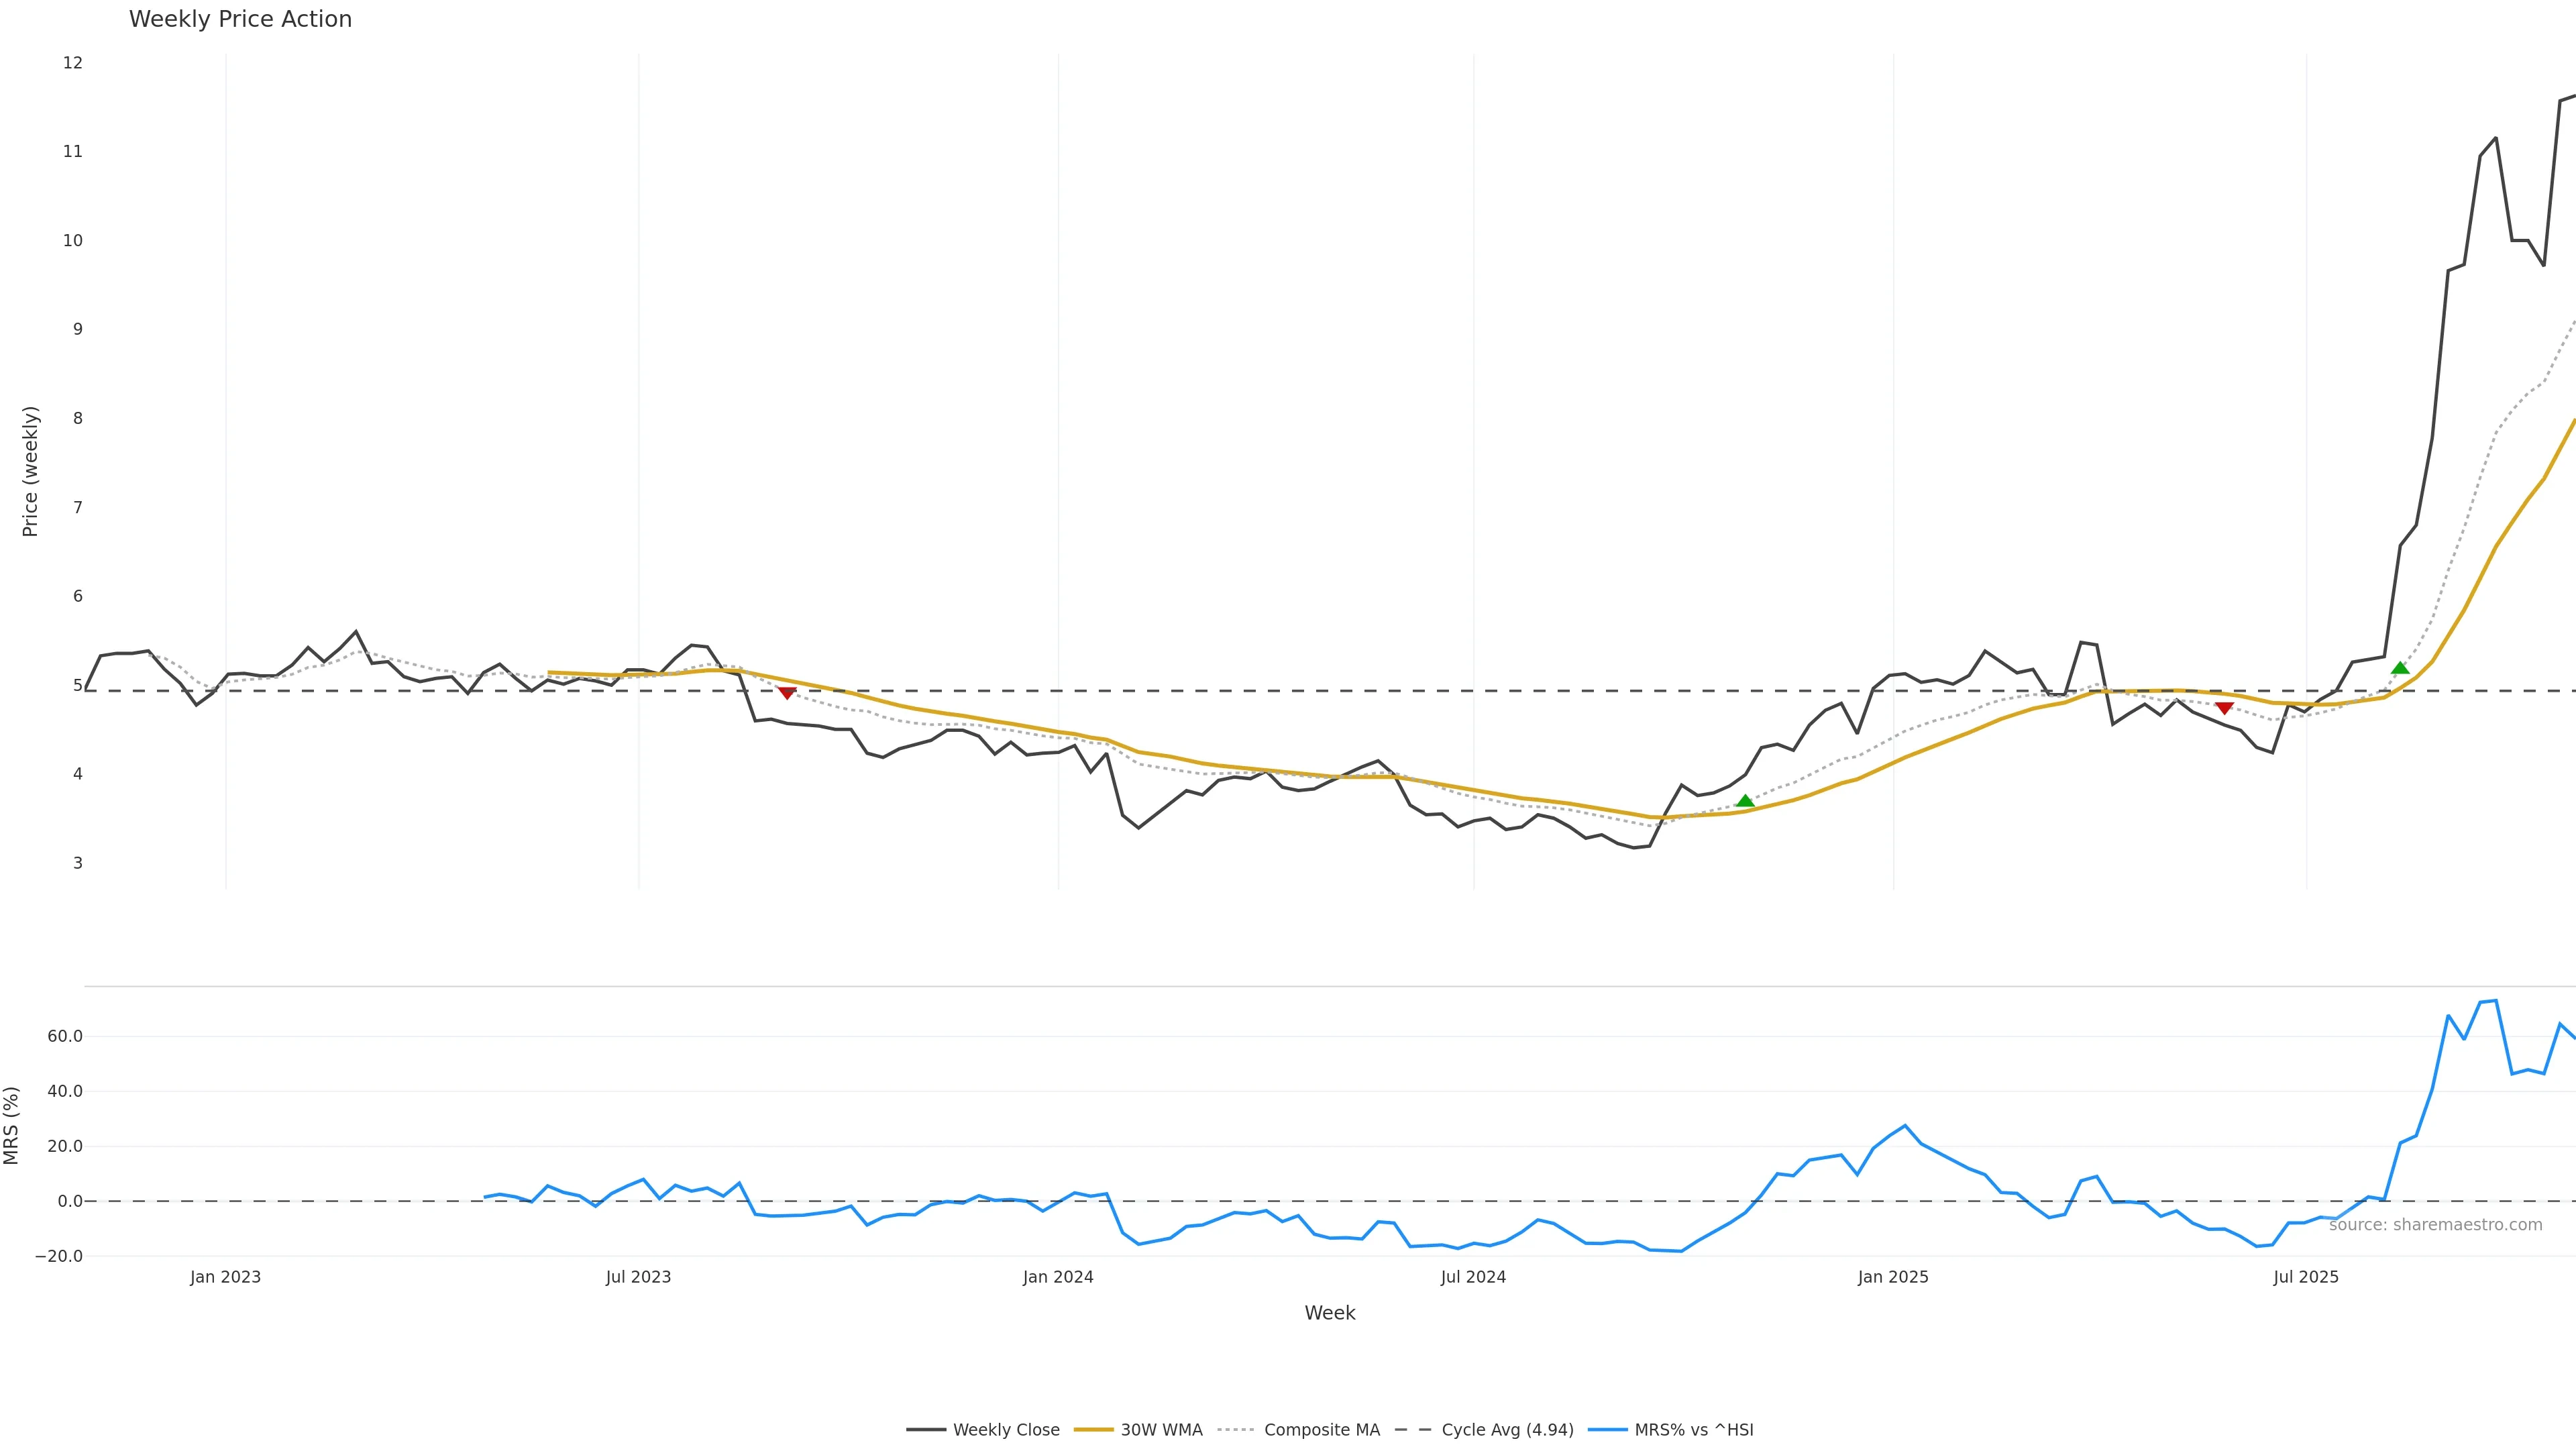The width and height of the screenshot is (2576, 1449).
Task: Click the Jul 2025 x-axis tick label
Action: click(x=2306, y=1277)
